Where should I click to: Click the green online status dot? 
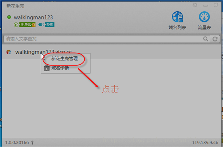9,17
